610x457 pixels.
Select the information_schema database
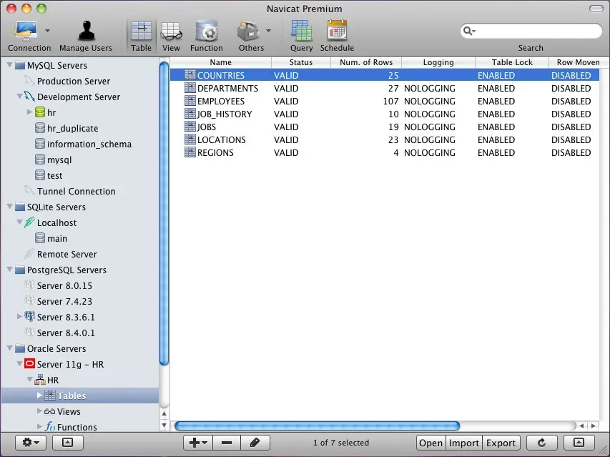[89, 144]
